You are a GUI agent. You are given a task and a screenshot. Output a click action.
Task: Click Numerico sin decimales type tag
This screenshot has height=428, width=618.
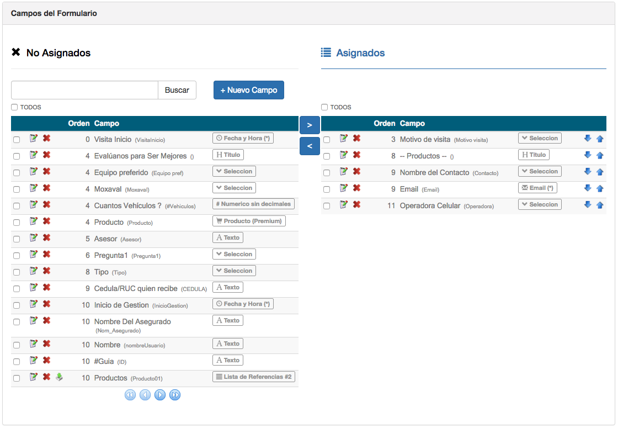pyautogui.click(x=253, y=204)
